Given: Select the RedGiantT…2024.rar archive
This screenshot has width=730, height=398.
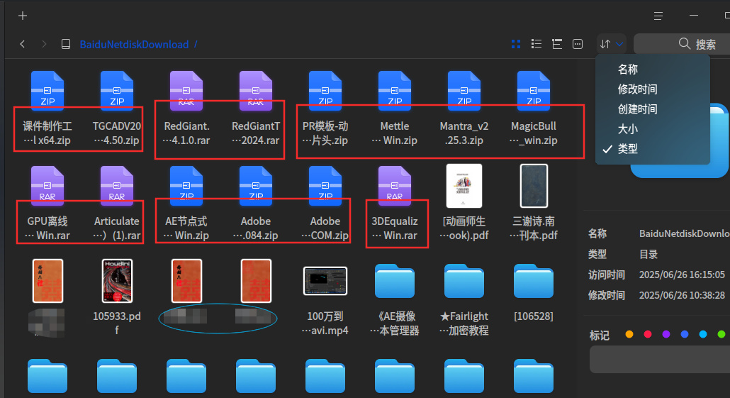Looking at the screenshot, I should coord(256,109).
